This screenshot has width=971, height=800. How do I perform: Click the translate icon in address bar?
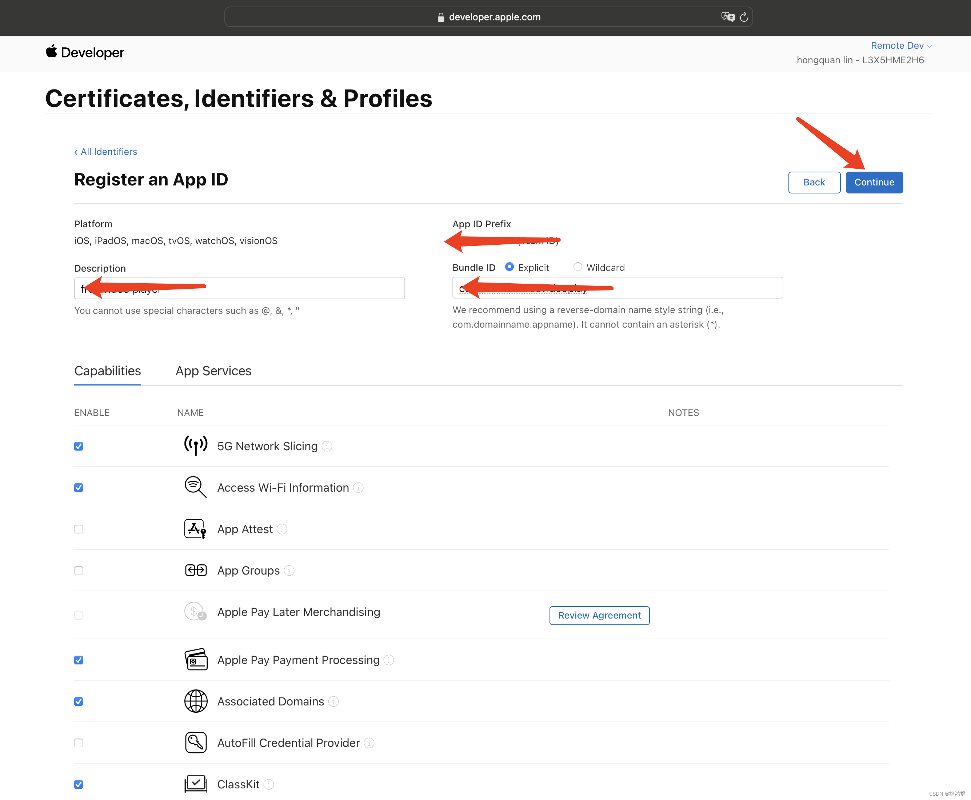pyautogui.click(x=728, y=17)
